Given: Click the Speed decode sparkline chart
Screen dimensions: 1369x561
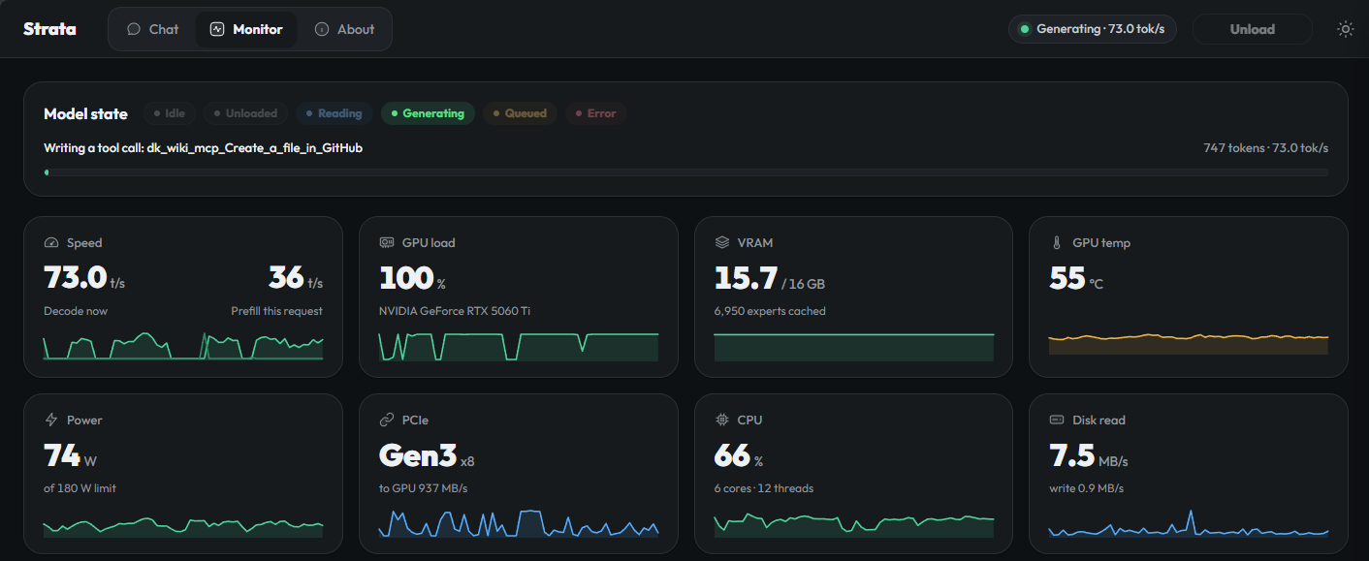Looking at the screenshot, I should [183, 346].
